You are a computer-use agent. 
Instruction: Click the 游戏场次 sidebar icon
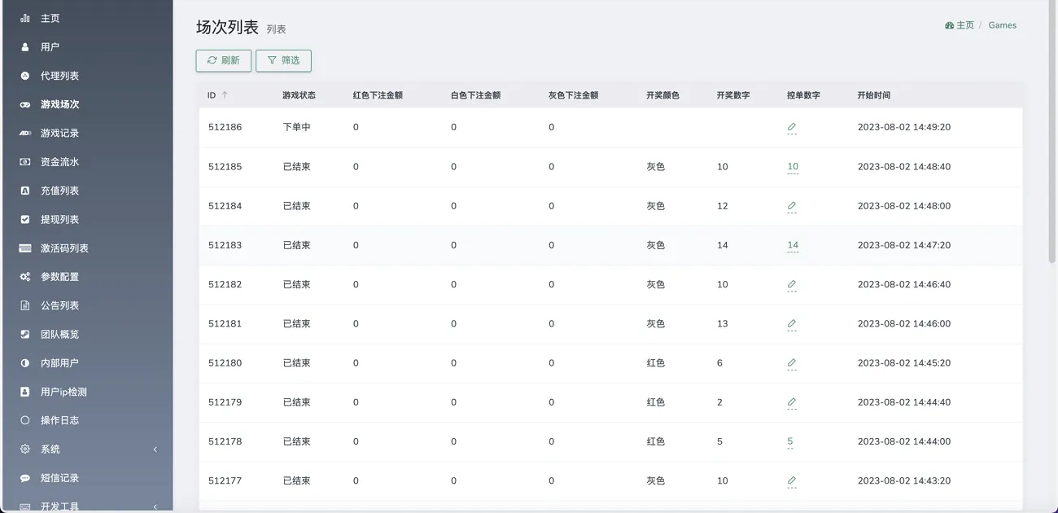24,104
